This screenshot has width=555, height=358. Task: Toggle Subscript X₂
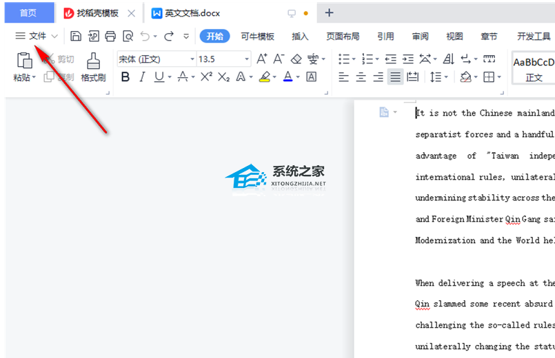click(x=223, y=76)
